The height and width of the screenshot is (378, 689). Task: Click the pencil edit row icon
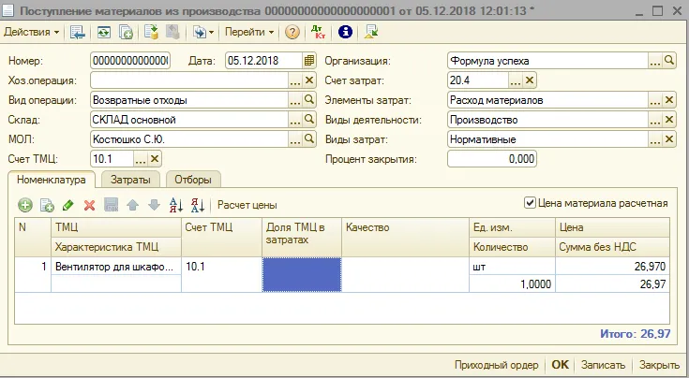tap(68, 205)
